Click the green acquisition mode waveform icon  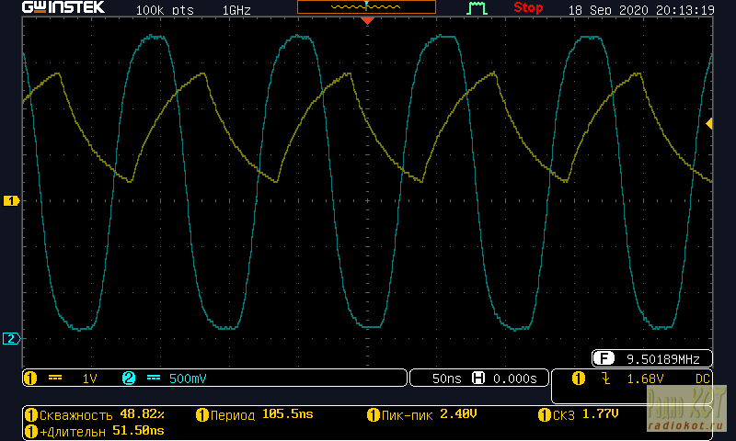tap(477, 8)
